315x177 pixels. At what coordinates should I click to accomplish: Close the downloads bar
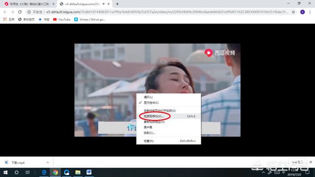[x=311, y=162]
